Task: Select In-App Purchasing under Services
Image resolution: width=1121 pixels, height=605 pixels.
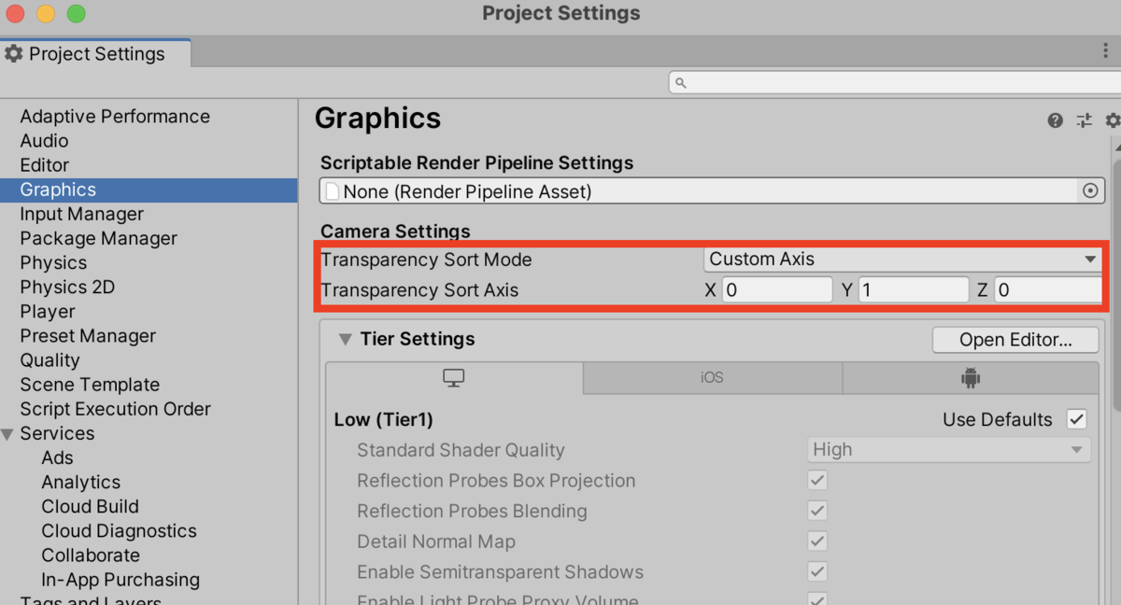Action: point(121,579)
